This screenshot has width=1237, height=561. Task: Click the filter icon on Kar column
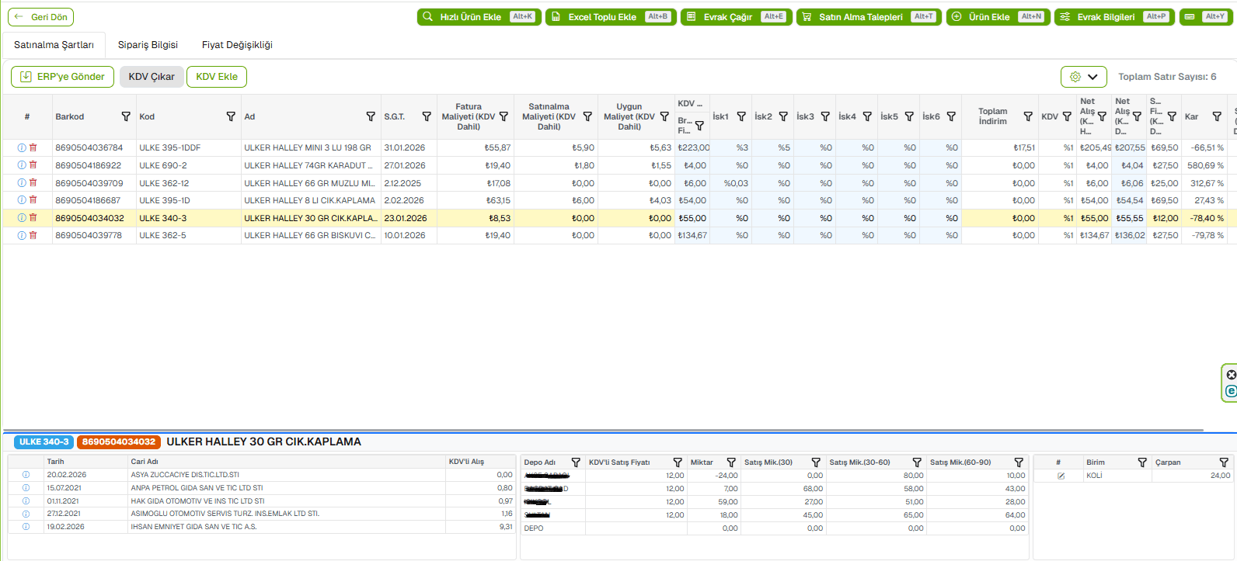1217,116
